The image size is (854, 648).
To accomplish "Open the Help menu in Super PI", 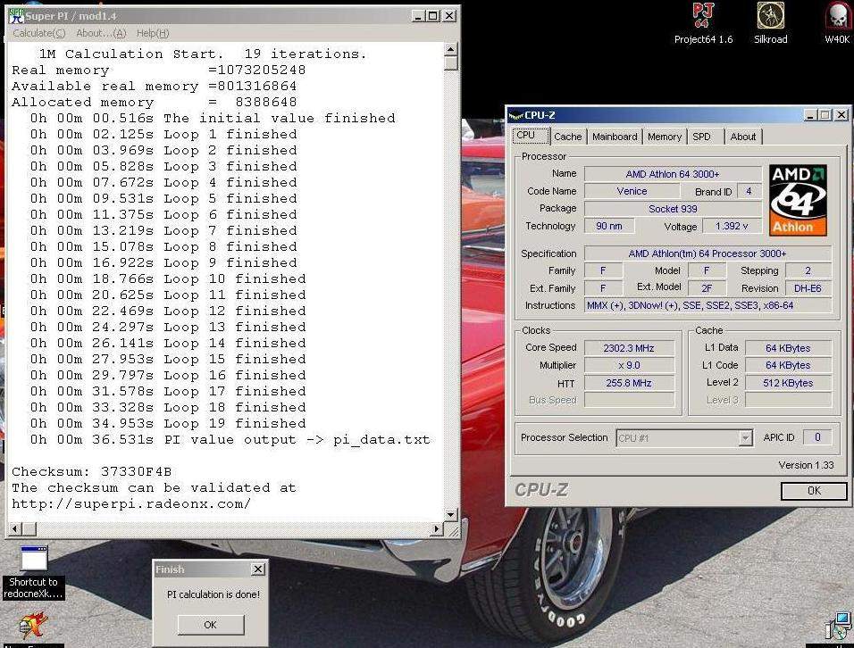I will 153,33.
